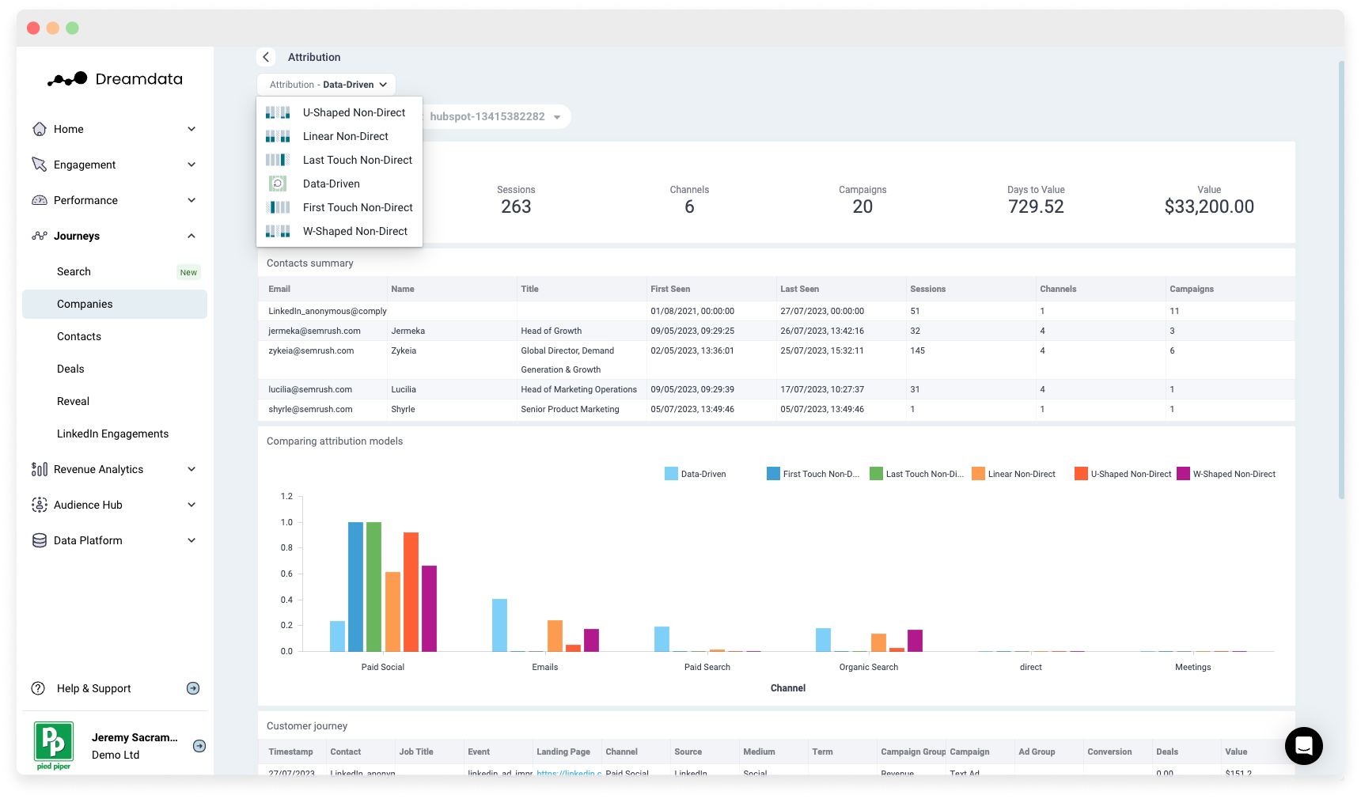Toggle W-Shaped Non-Direct legend swatch
This screenshot has width=1361, height=799.
tap(1183, 474)
